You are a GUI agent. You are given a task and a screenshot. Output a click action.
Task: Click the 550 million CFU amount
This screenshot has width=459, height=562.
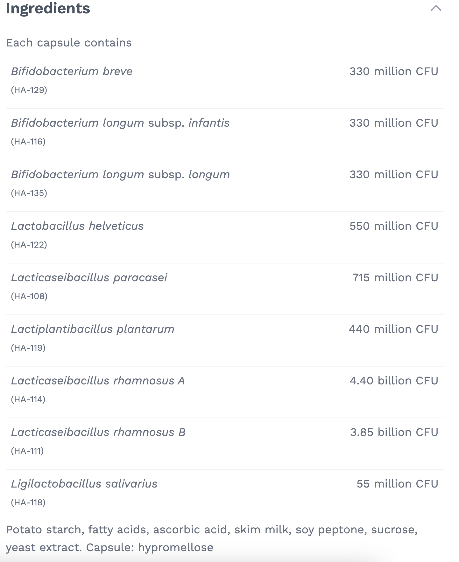pyautogui.click(x=394, y=226)
